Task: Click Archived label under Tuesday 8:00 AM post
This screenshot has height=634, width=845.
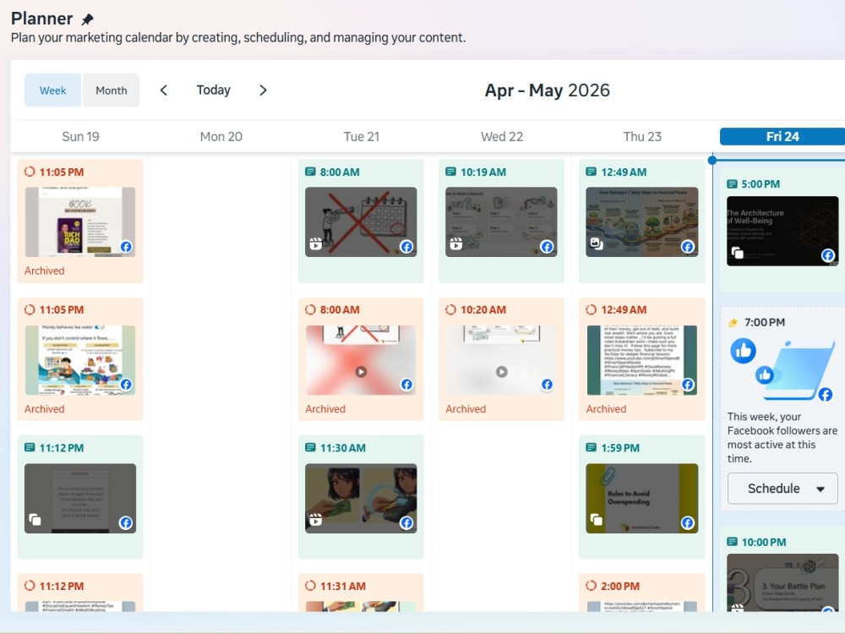Action: 325,409
